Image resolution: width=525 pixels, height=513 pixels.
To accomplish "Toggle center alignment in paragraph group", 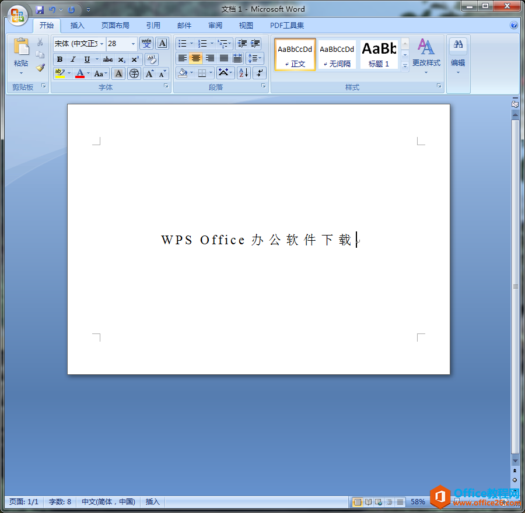I will click(196, 58).
